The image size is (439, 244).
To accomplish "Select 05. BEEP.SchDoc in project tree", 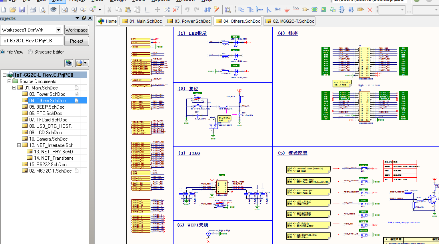I will [47, 107].
